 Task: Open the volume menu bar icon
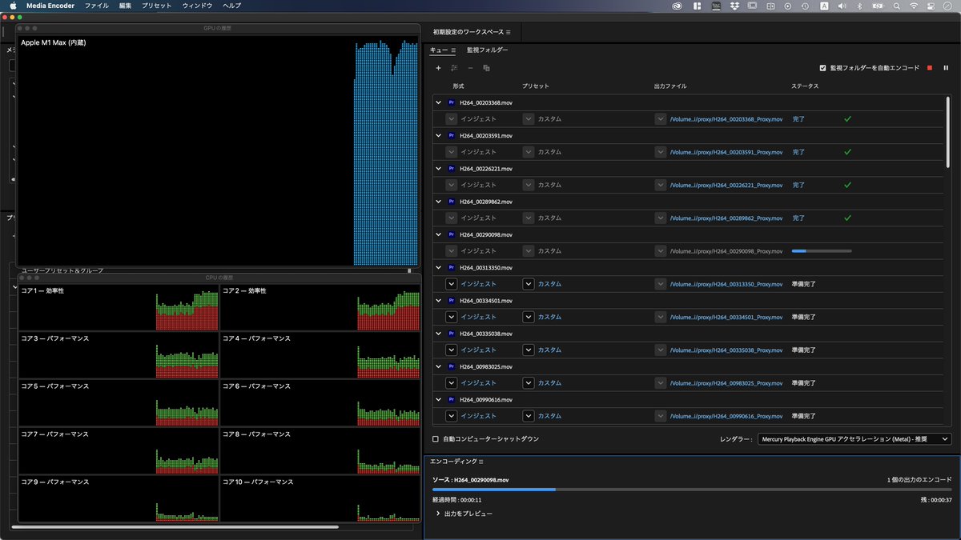coord(842,6)
